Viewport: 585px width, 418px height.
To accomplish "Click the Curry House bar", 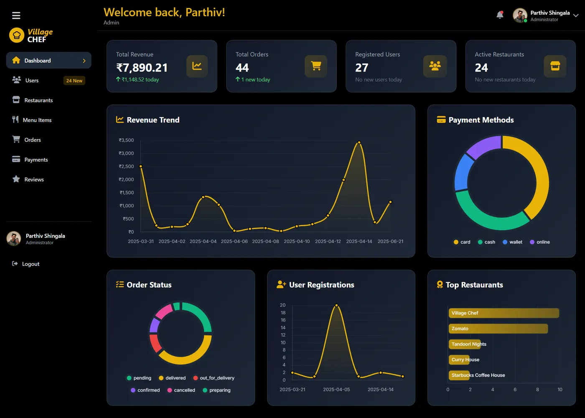I will (x=459, y=359).
